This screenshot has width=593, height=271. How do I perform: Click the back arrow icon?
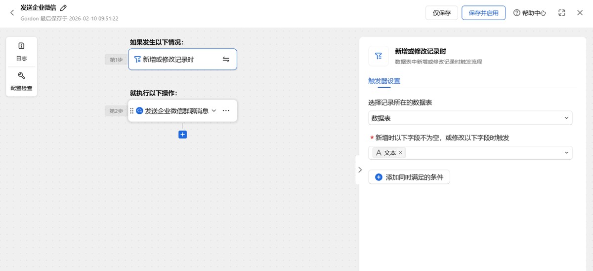pos(12,13)
